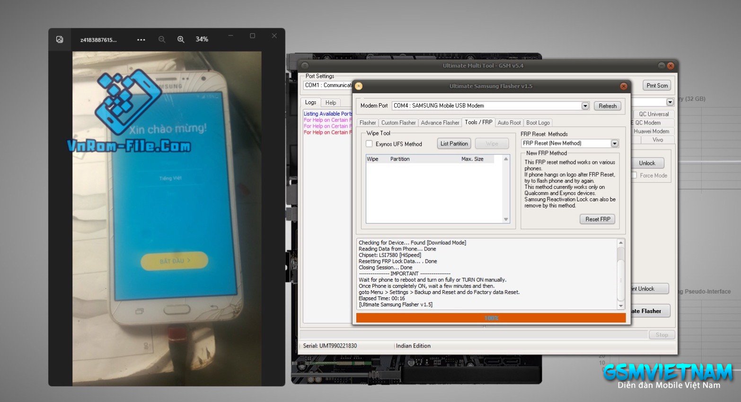Click the Prnt Scrn button
Image resolution: width=741 pixels, height=402 pixels.
tap(657, 86)
